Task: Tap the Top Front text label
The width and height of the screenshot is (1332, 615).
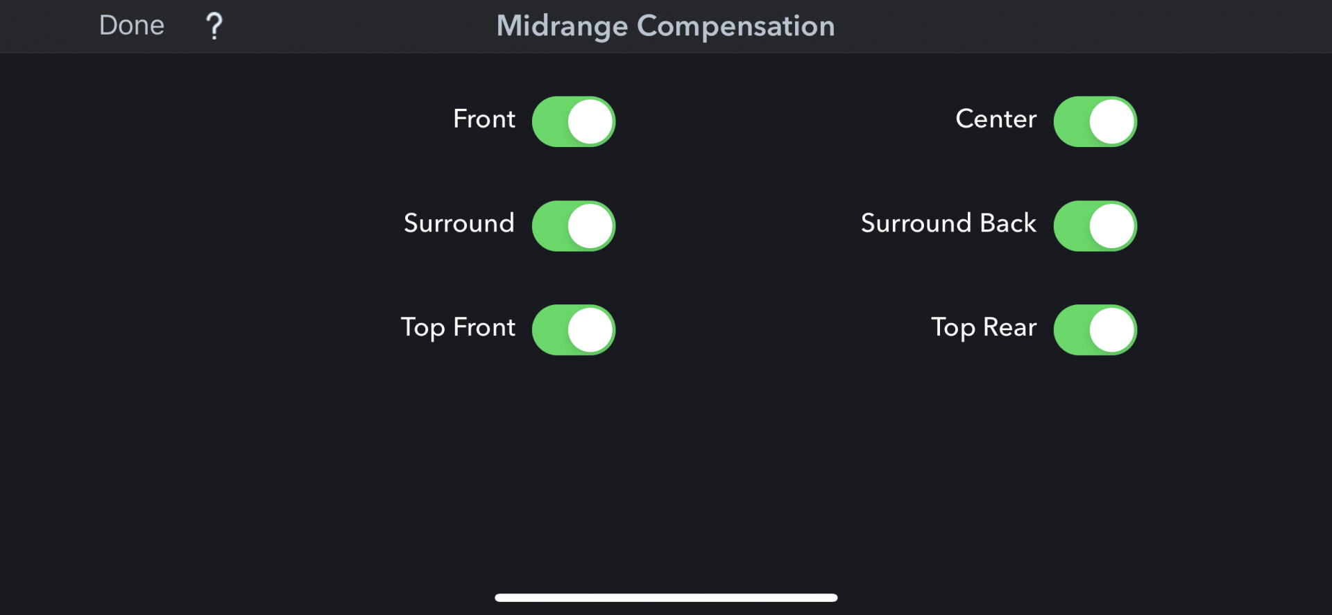Action: coord(458,327)
